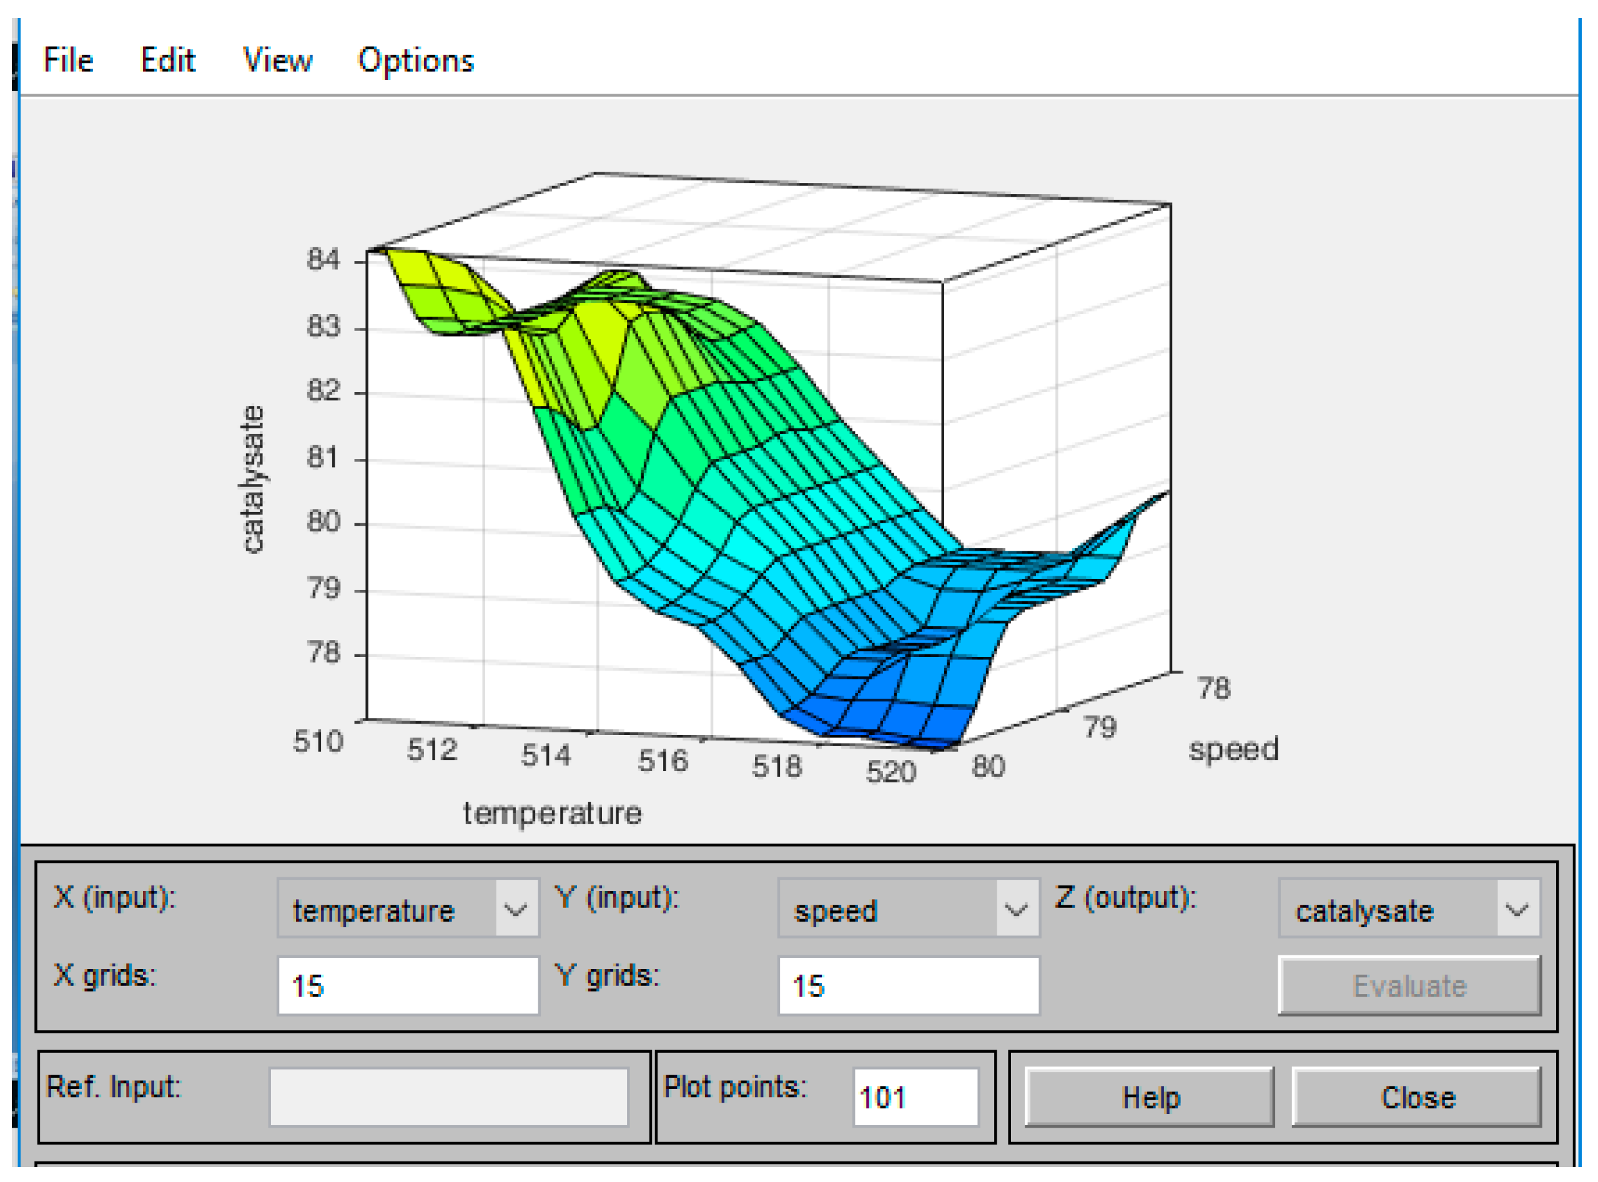Open the Edit menu

point(167,60)
